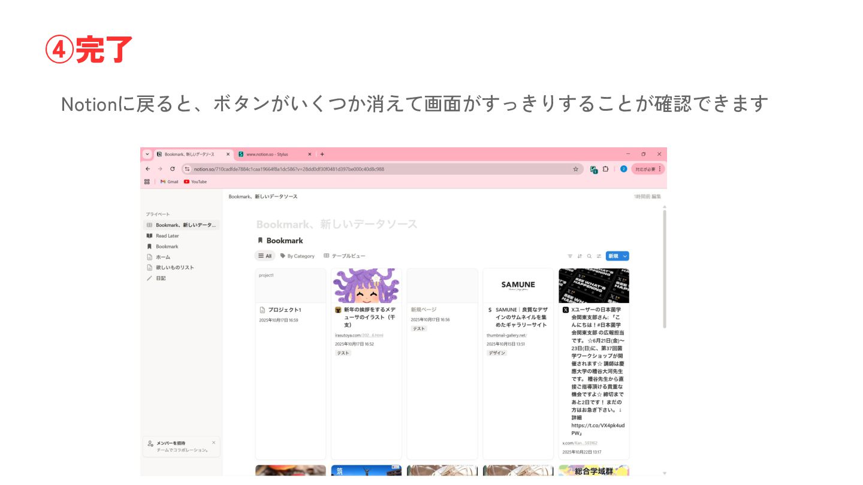Open the Chrome extensions puzzle icon
The image size is (863, 485).
click(605, 169)
